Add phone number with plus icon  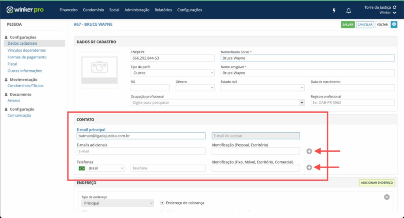click(x=309, y=167)
